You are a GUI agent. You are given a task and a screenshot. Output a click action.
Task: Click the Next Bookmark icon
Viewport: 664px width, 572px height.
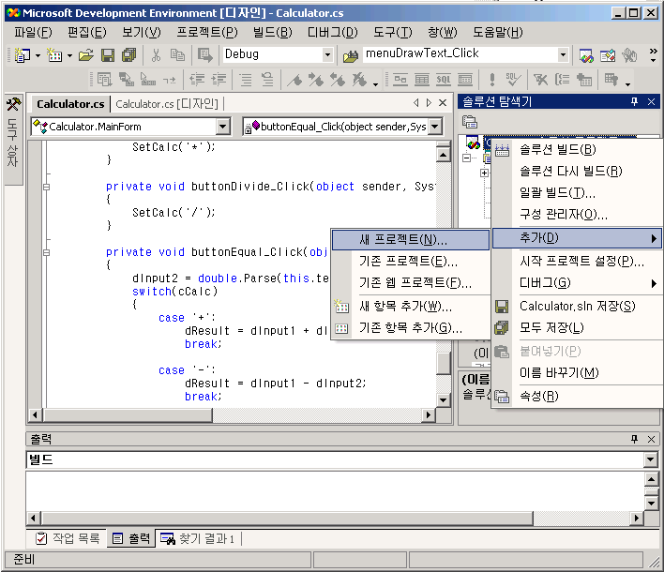click(316, 79)
